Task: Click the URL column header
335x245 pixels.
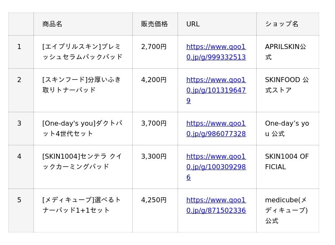Action: pyautogui.click(x=193, y=24)
